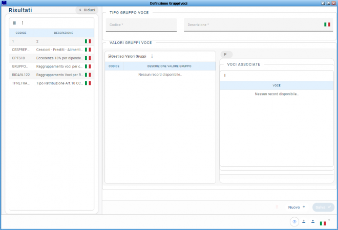The height and width of the screenshot is (230, 338).
Task: Click the help question mark icon
Action: click(294, 222)
